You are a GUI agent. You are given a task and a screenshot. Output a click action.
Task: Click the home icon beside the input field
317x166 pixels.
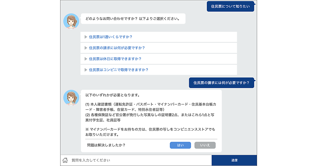(65, 160)
